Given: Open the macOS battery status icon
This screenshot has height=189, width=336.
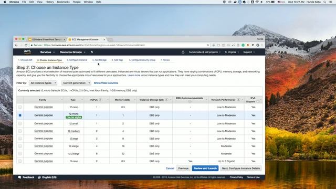Looking at the screenshot, I should pos(273,2).
